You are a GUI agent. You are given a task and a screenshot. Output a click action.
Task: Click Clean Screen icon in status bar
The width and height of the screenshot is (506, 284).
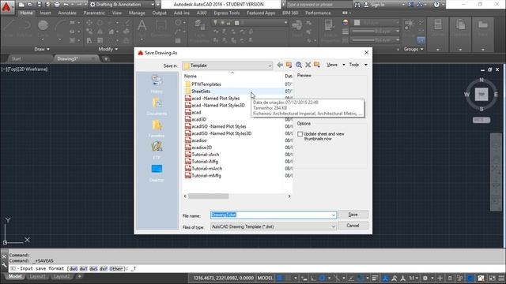pos(492,278)
